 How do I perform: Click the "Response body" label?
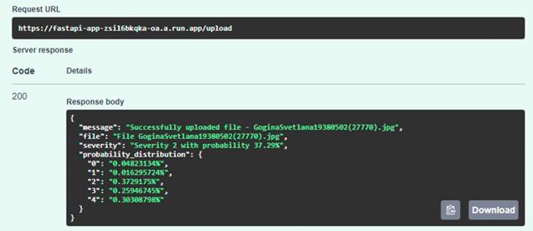95,102
